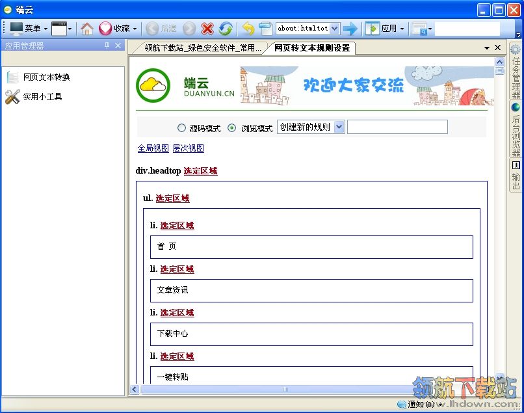Close the current tab with the X
524x413 pixels.
pyautogui.click(x=497, y=48)
